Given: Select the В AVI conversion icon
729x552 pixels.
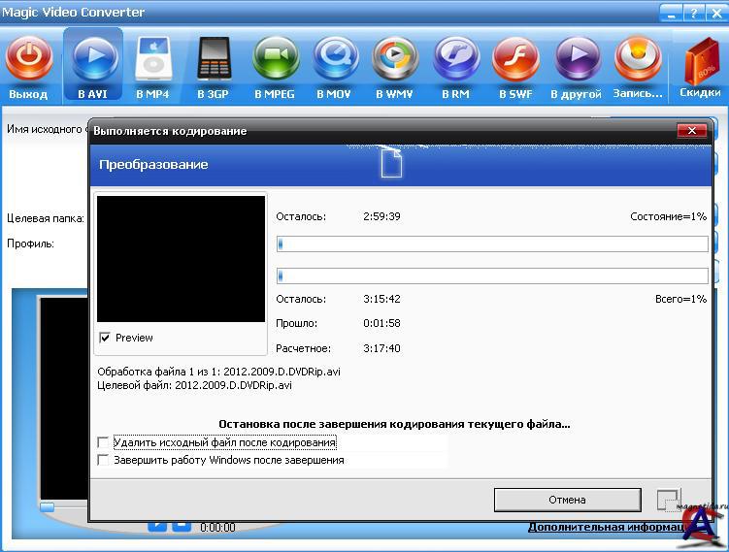Looking at the screenshot, I should (x=93, y=58).
